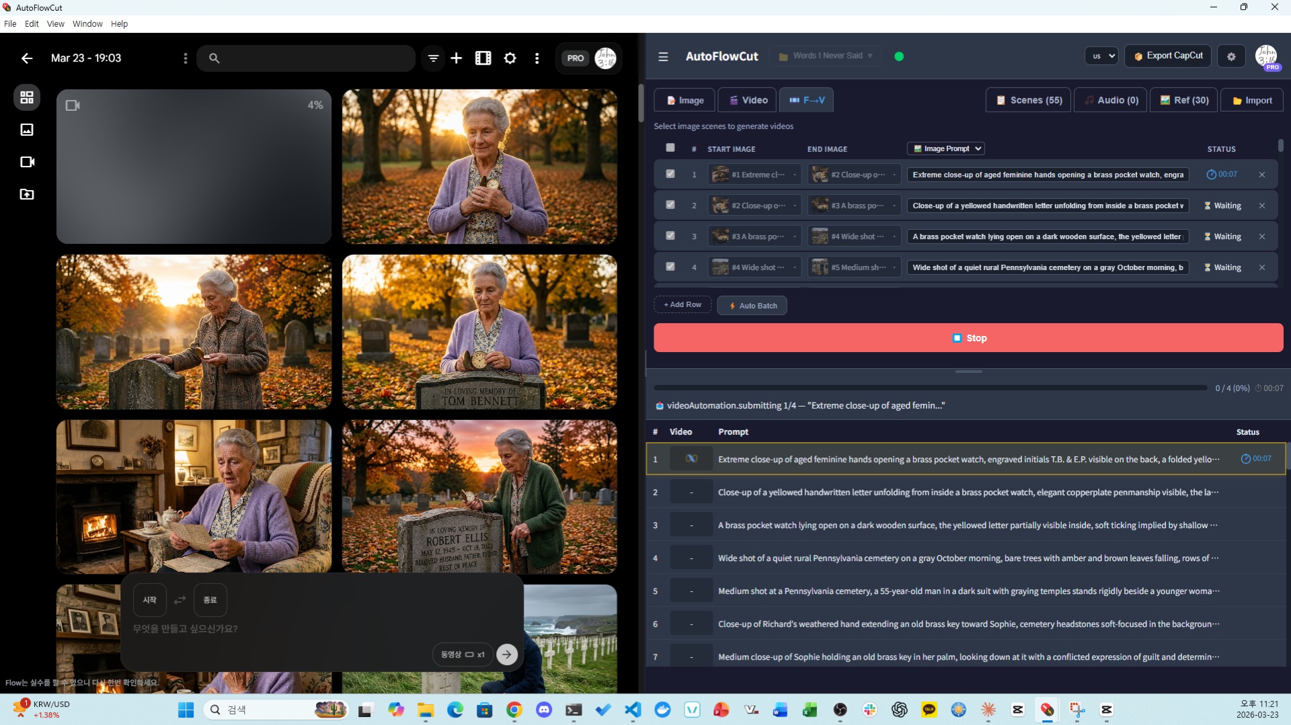Click the plus icon to add new item
Screen dimensions: 1291x725
click(456, 58)
